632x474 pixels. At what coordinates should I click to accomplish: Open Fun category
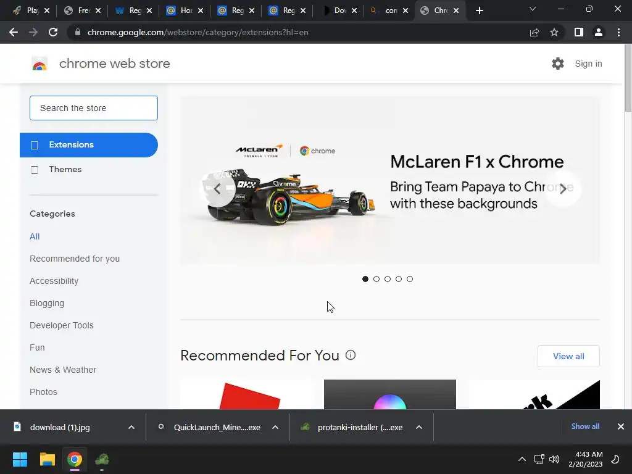click(37, 347)
